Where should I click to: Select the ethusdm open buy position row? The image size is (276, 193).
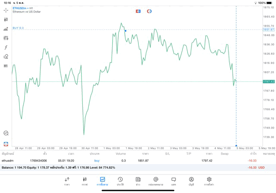click(x=129, y=161)
